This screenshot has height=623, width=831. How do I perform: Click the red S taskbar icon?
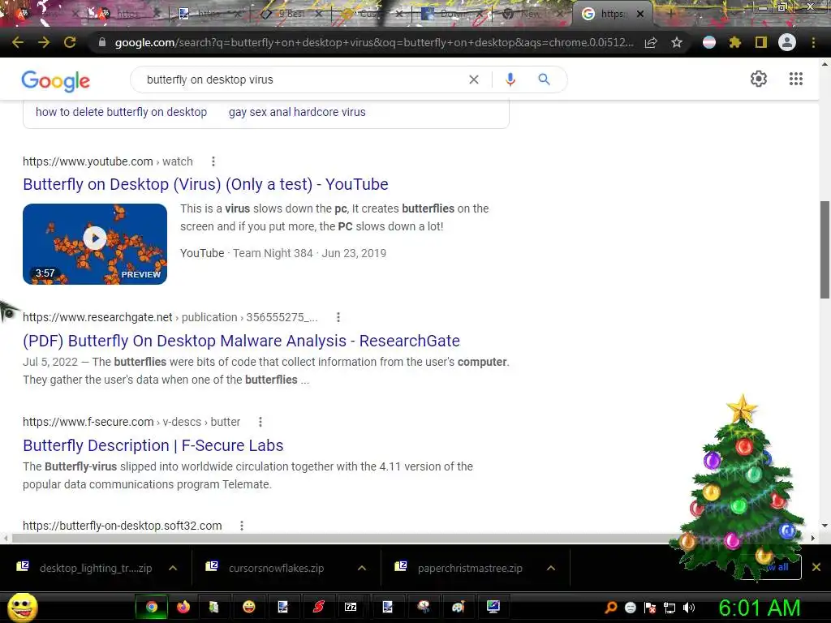click(318, 607)
